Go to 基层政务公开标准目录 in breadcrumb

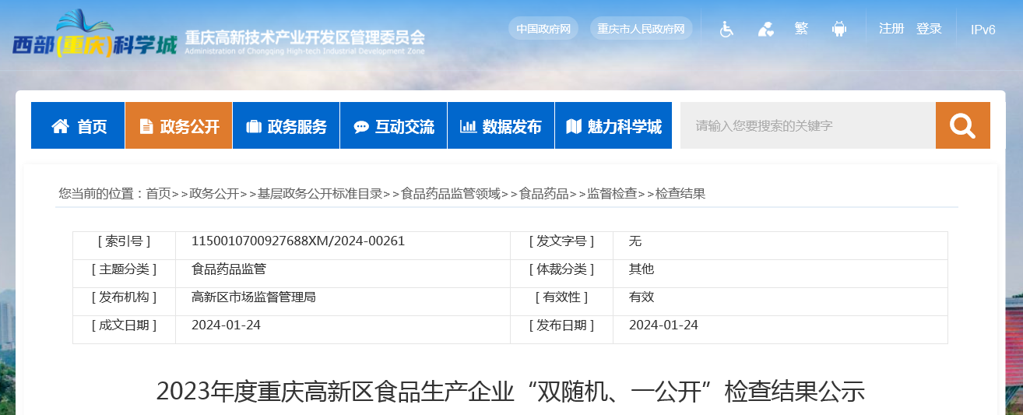pyautogui.click(x=320, y=194)
